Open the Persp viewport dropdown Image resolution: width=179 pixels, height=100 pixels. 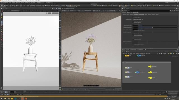pos(50,13)
